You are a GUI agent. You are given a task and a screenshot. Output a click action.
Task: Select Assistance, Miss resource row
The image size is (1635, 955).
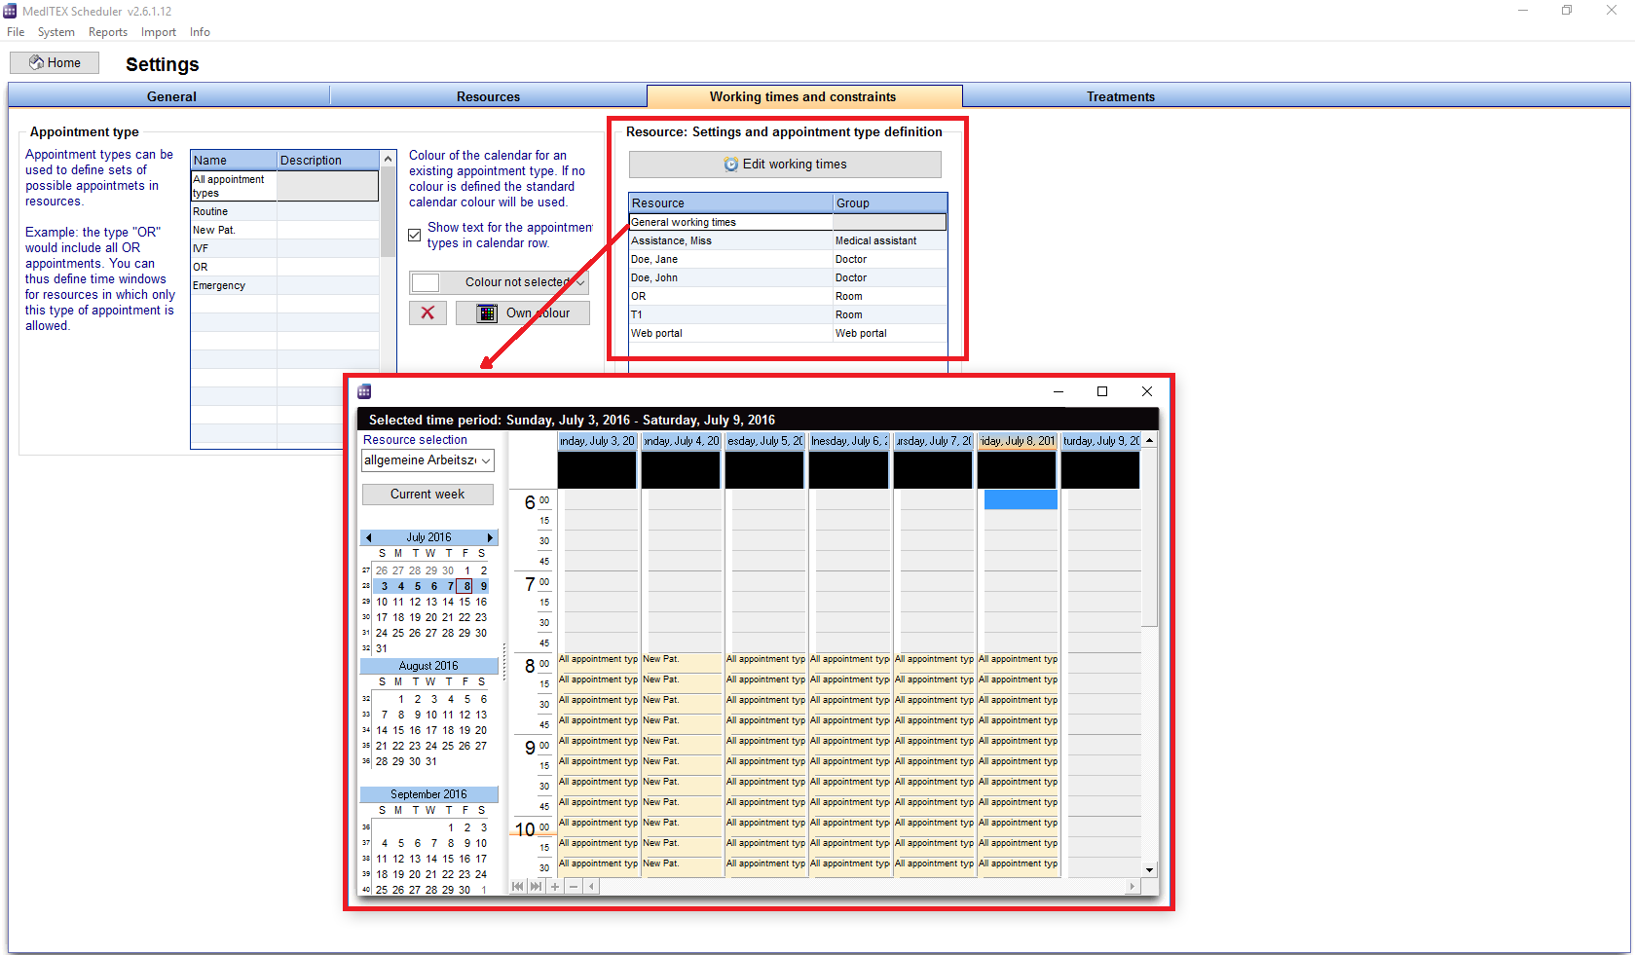pyautogui.click(x=788, y=240)
